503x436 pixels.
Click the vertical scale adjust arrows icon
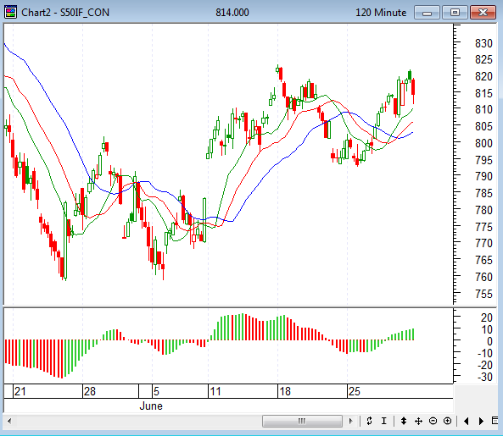[404, 421]
